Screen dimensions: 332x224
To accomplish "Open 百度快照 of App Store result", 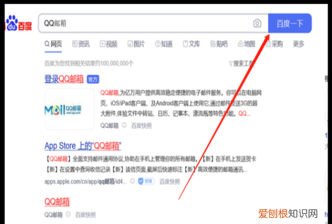I will pos(170,181).
